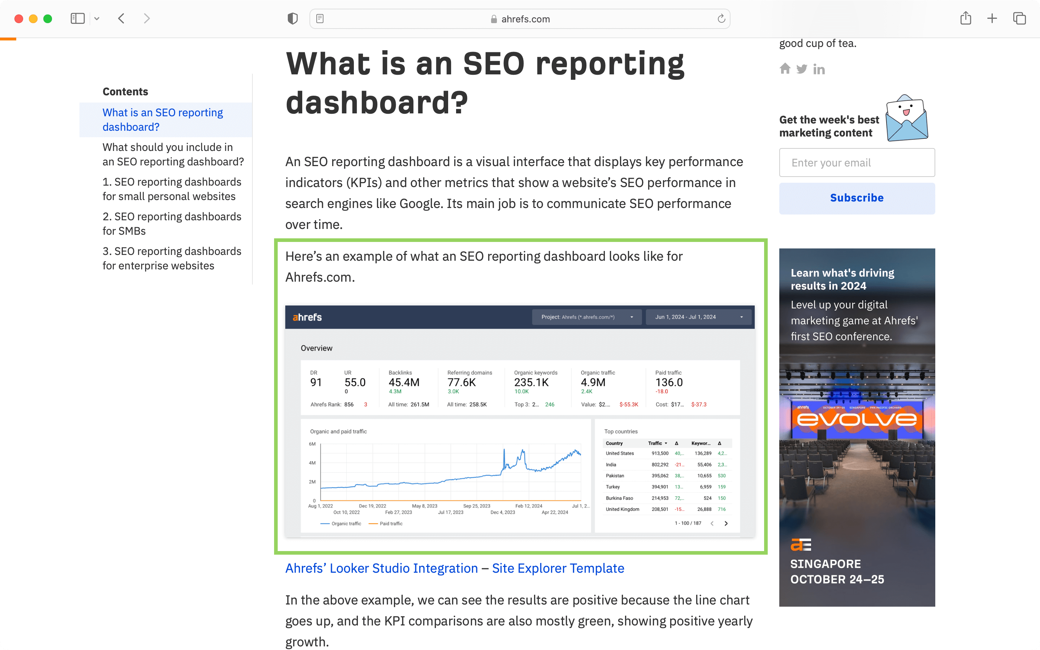Click the Backlinks 45.4M value
The image size is (1040, 650).
pyautogui.click(x=404, y=382)
